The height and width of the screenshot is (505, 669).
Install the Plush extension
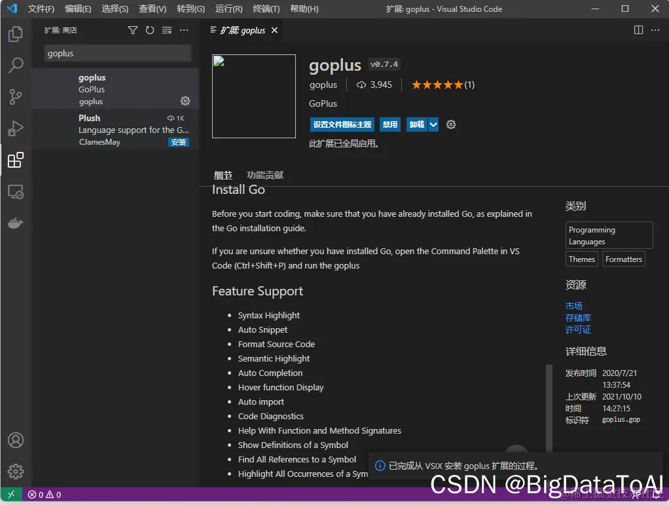coord(178,142)
